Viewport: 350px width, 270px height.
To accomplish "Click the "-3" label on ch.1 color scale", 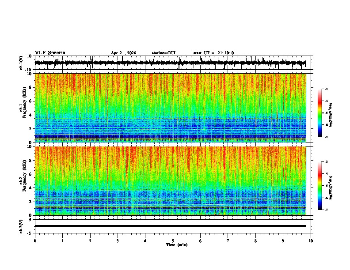I will pyautogui.click(x=326, y=89).
